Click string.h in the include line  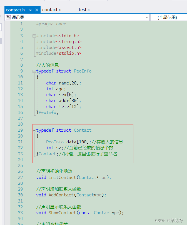pos(69,42)
